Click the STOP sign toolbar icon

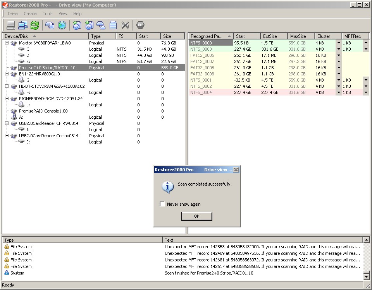click(x=140, y=25)
